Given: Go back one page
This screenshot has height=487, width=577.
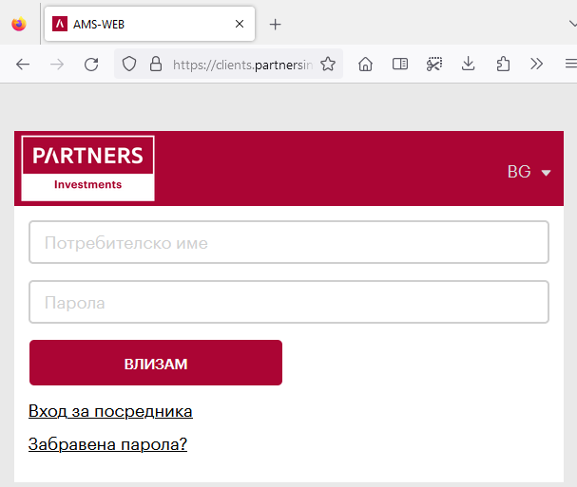Looking at the screenshot, I should [23, 65].
